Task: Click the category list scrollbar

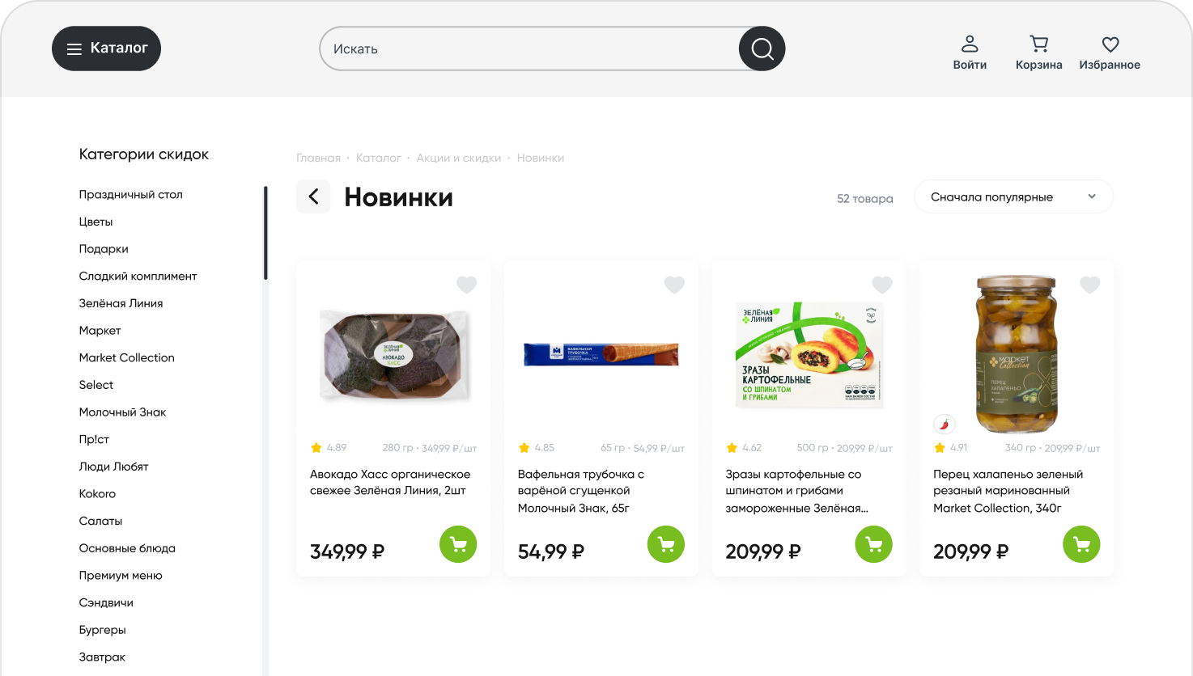Action: 265,233
